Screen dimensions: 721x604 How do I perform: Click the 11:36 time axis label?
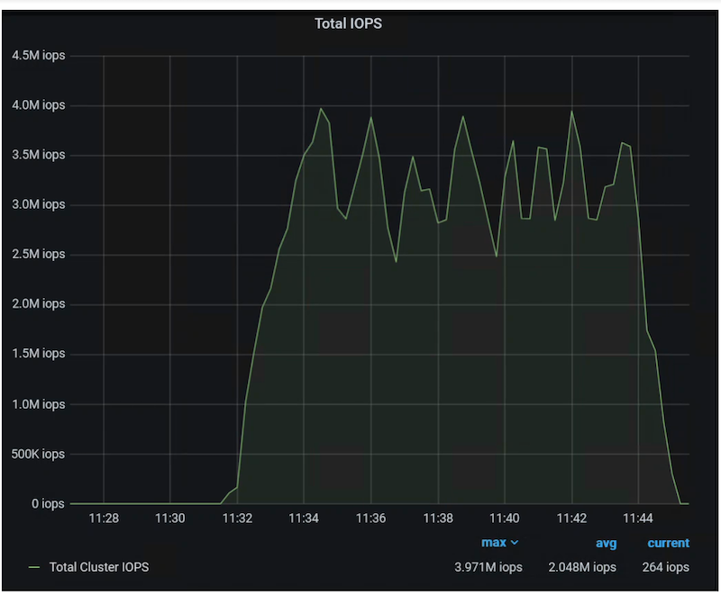pyautogui.click(x=370, y=518)
